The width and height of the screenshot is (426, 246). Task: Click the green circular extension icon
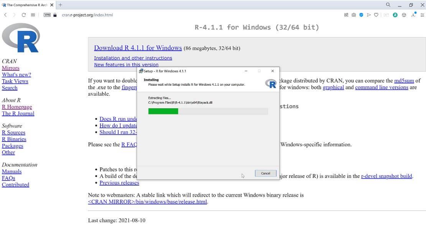pyautogui.click(x=395, y=15)
